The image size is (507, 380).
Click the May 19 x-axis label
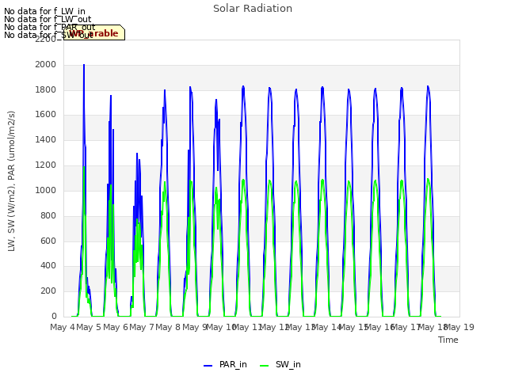coord(459,327)
